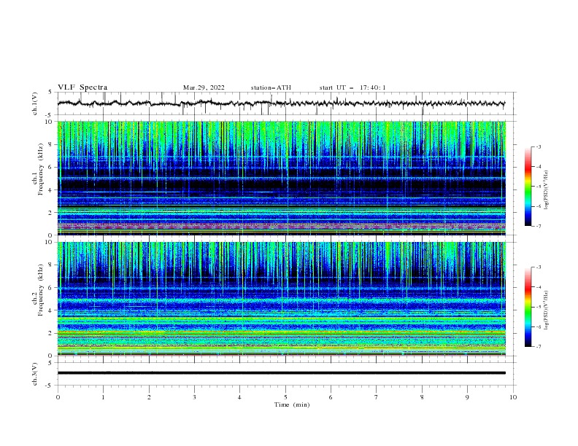The image size is (578, 446).
Task: Click the "station=ATH" label
Action: click(271, 87)
